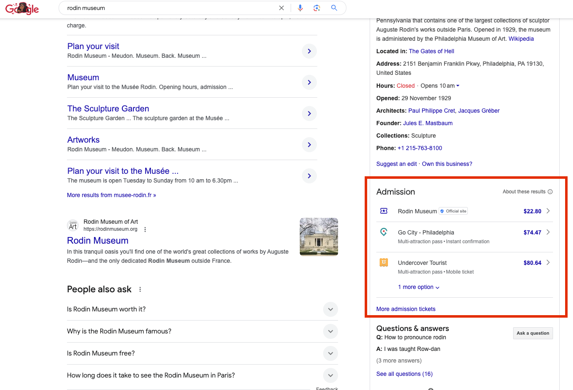Click the ticket icon beside Rodin Museum admission
573x390 pixels.
tap(384, 211)
